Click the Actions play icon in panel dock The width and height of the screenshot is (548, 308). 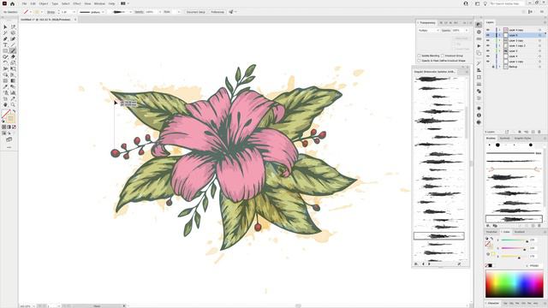pos(479,45)
